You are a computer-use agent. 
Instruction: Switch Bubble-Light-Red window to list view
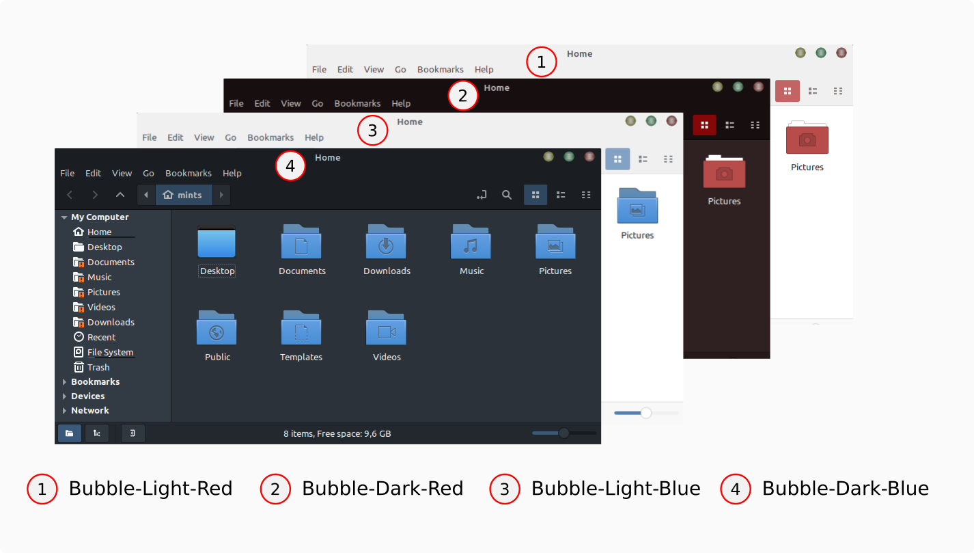813,91
